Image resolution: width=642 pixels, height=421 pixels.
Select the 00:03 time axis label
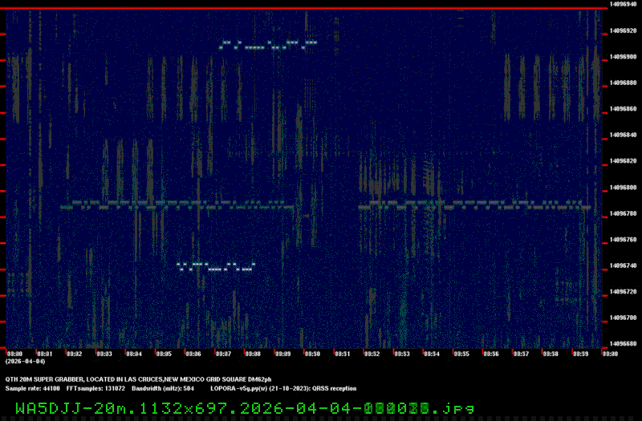tap(104, 354)
